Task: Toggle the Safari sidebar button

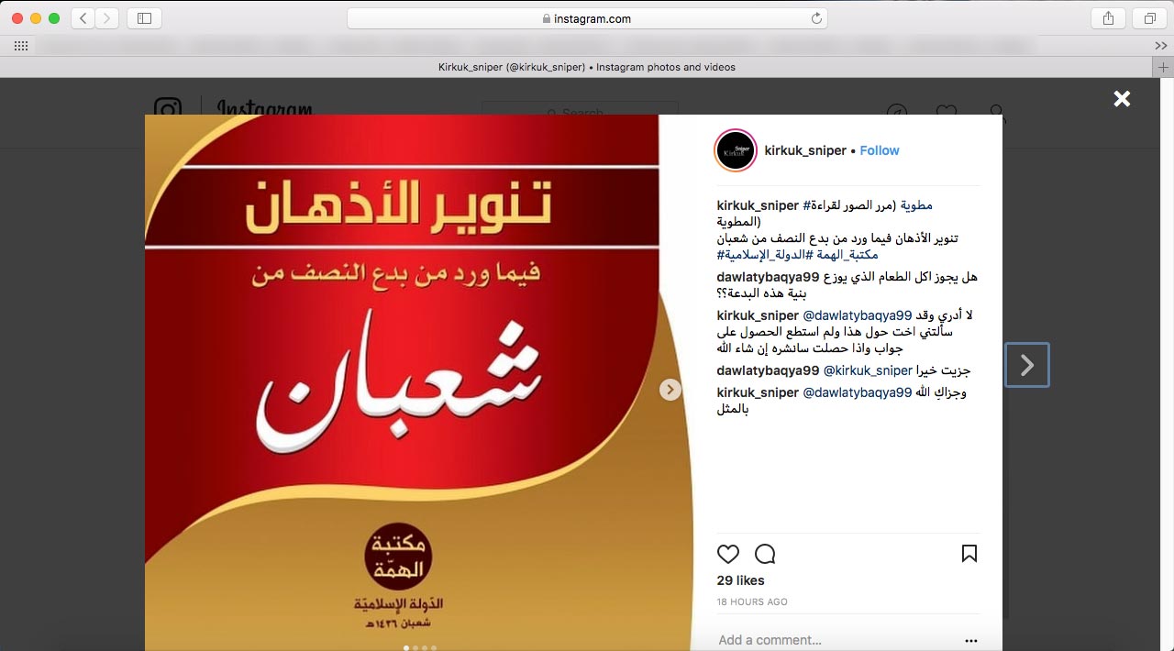Action: tap(144, 18)
